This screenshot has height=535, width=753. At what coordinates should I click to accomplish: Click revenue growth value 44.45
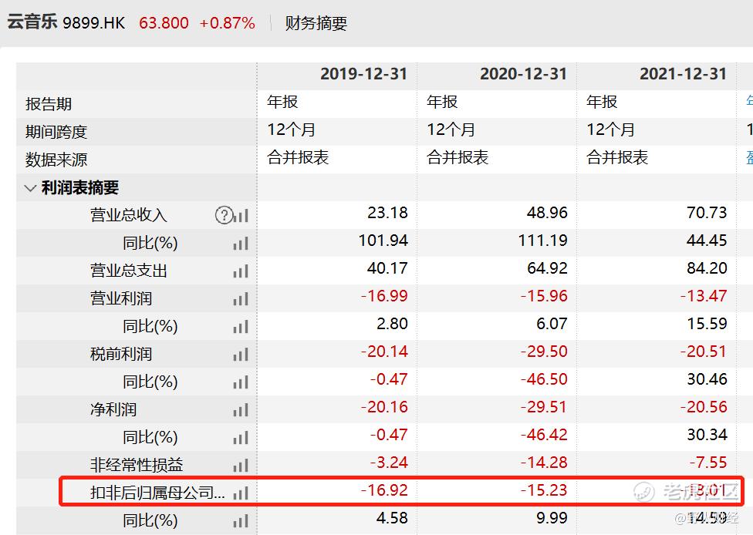coord(707,241)
